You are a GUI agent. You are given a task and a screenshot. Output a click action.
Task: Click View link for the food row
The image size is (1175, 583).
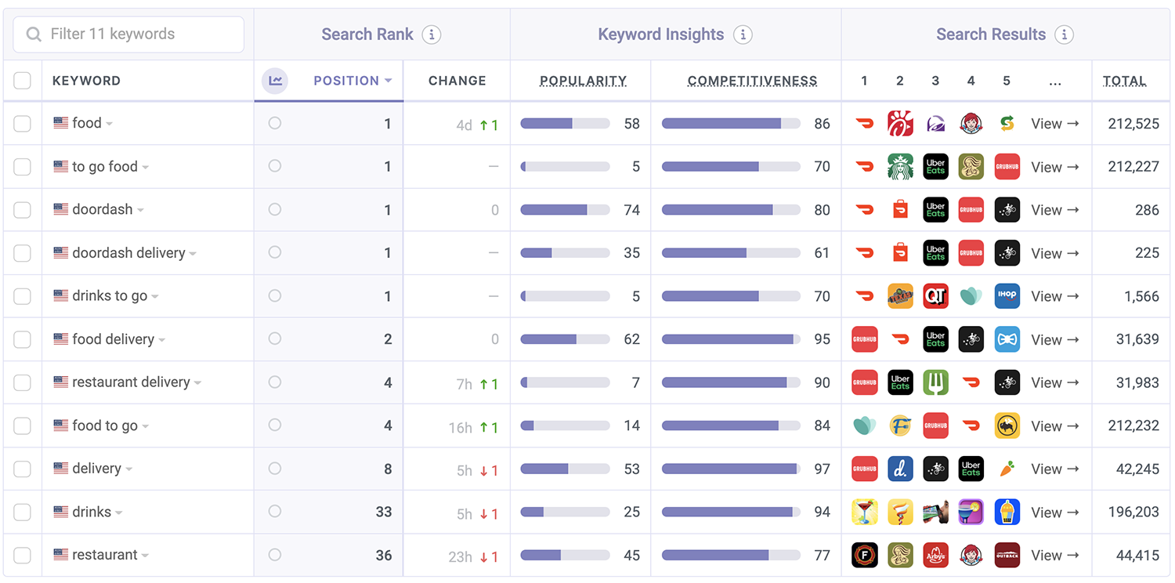[x=1054, y=124]
